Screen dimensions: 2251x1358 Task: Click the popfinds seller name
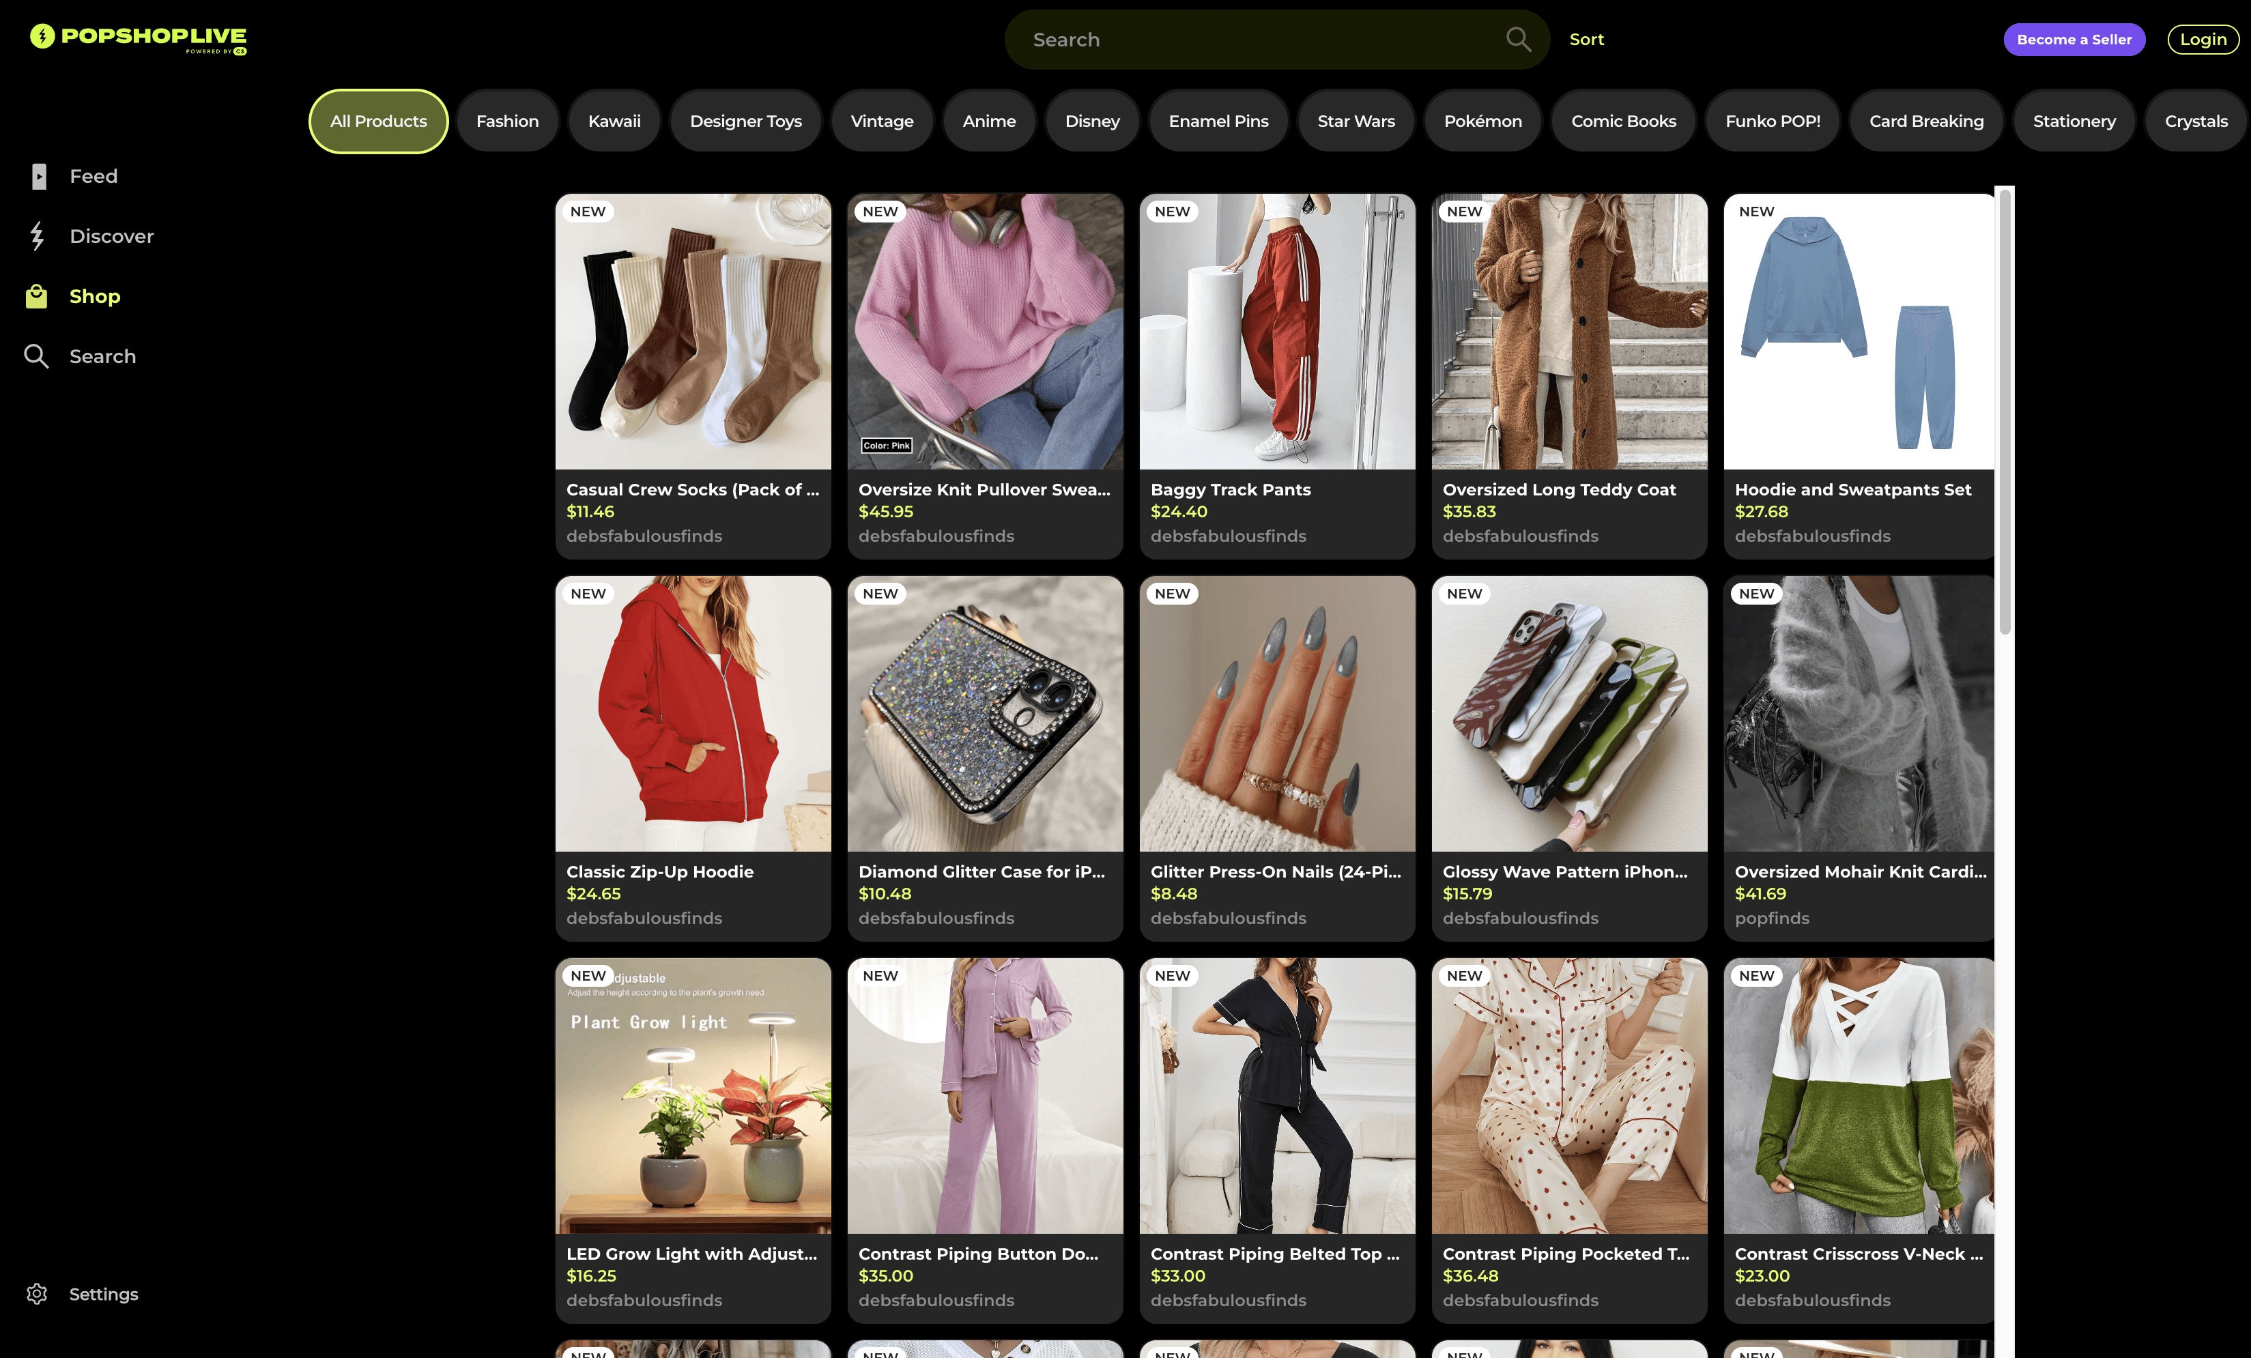(x=1771, y=918)
